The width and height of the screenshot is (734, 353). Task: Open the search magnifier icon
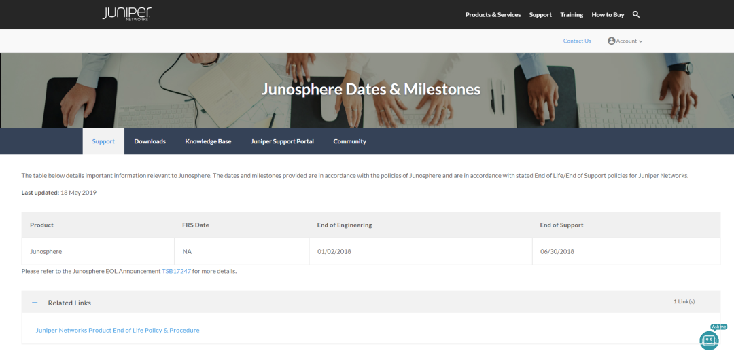point(635,14)
